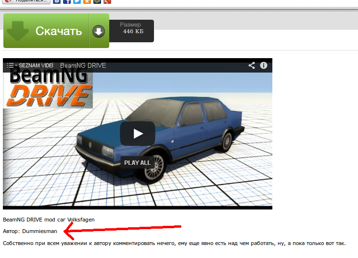Click the "Размер 446 КБ" file size box
358x258 pixels.
[131, 31]
